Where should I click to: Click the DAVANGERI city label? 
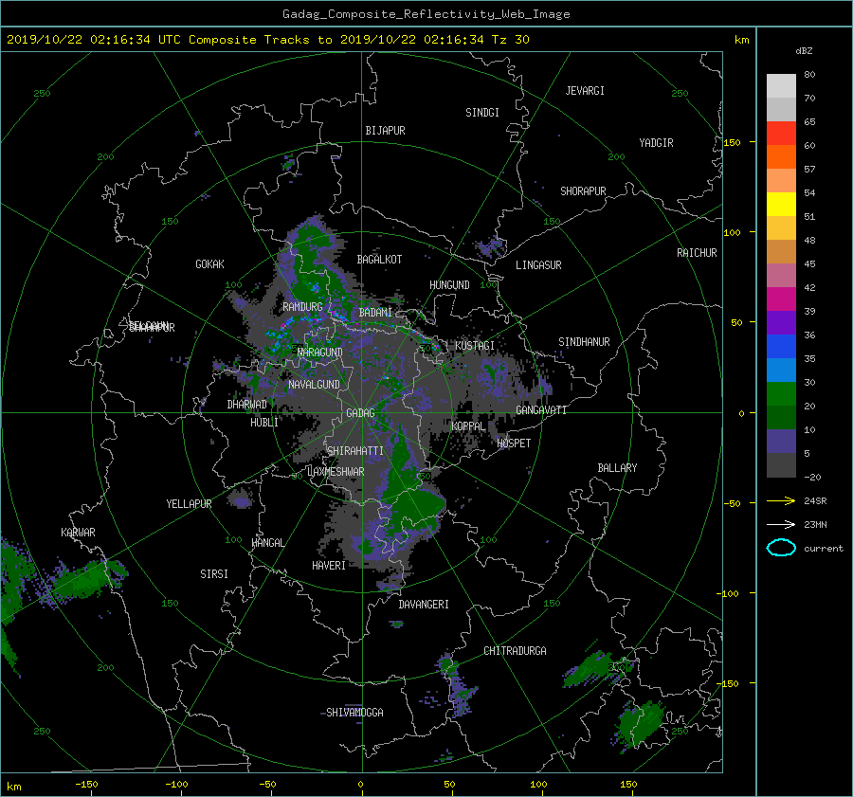point(424,605)
